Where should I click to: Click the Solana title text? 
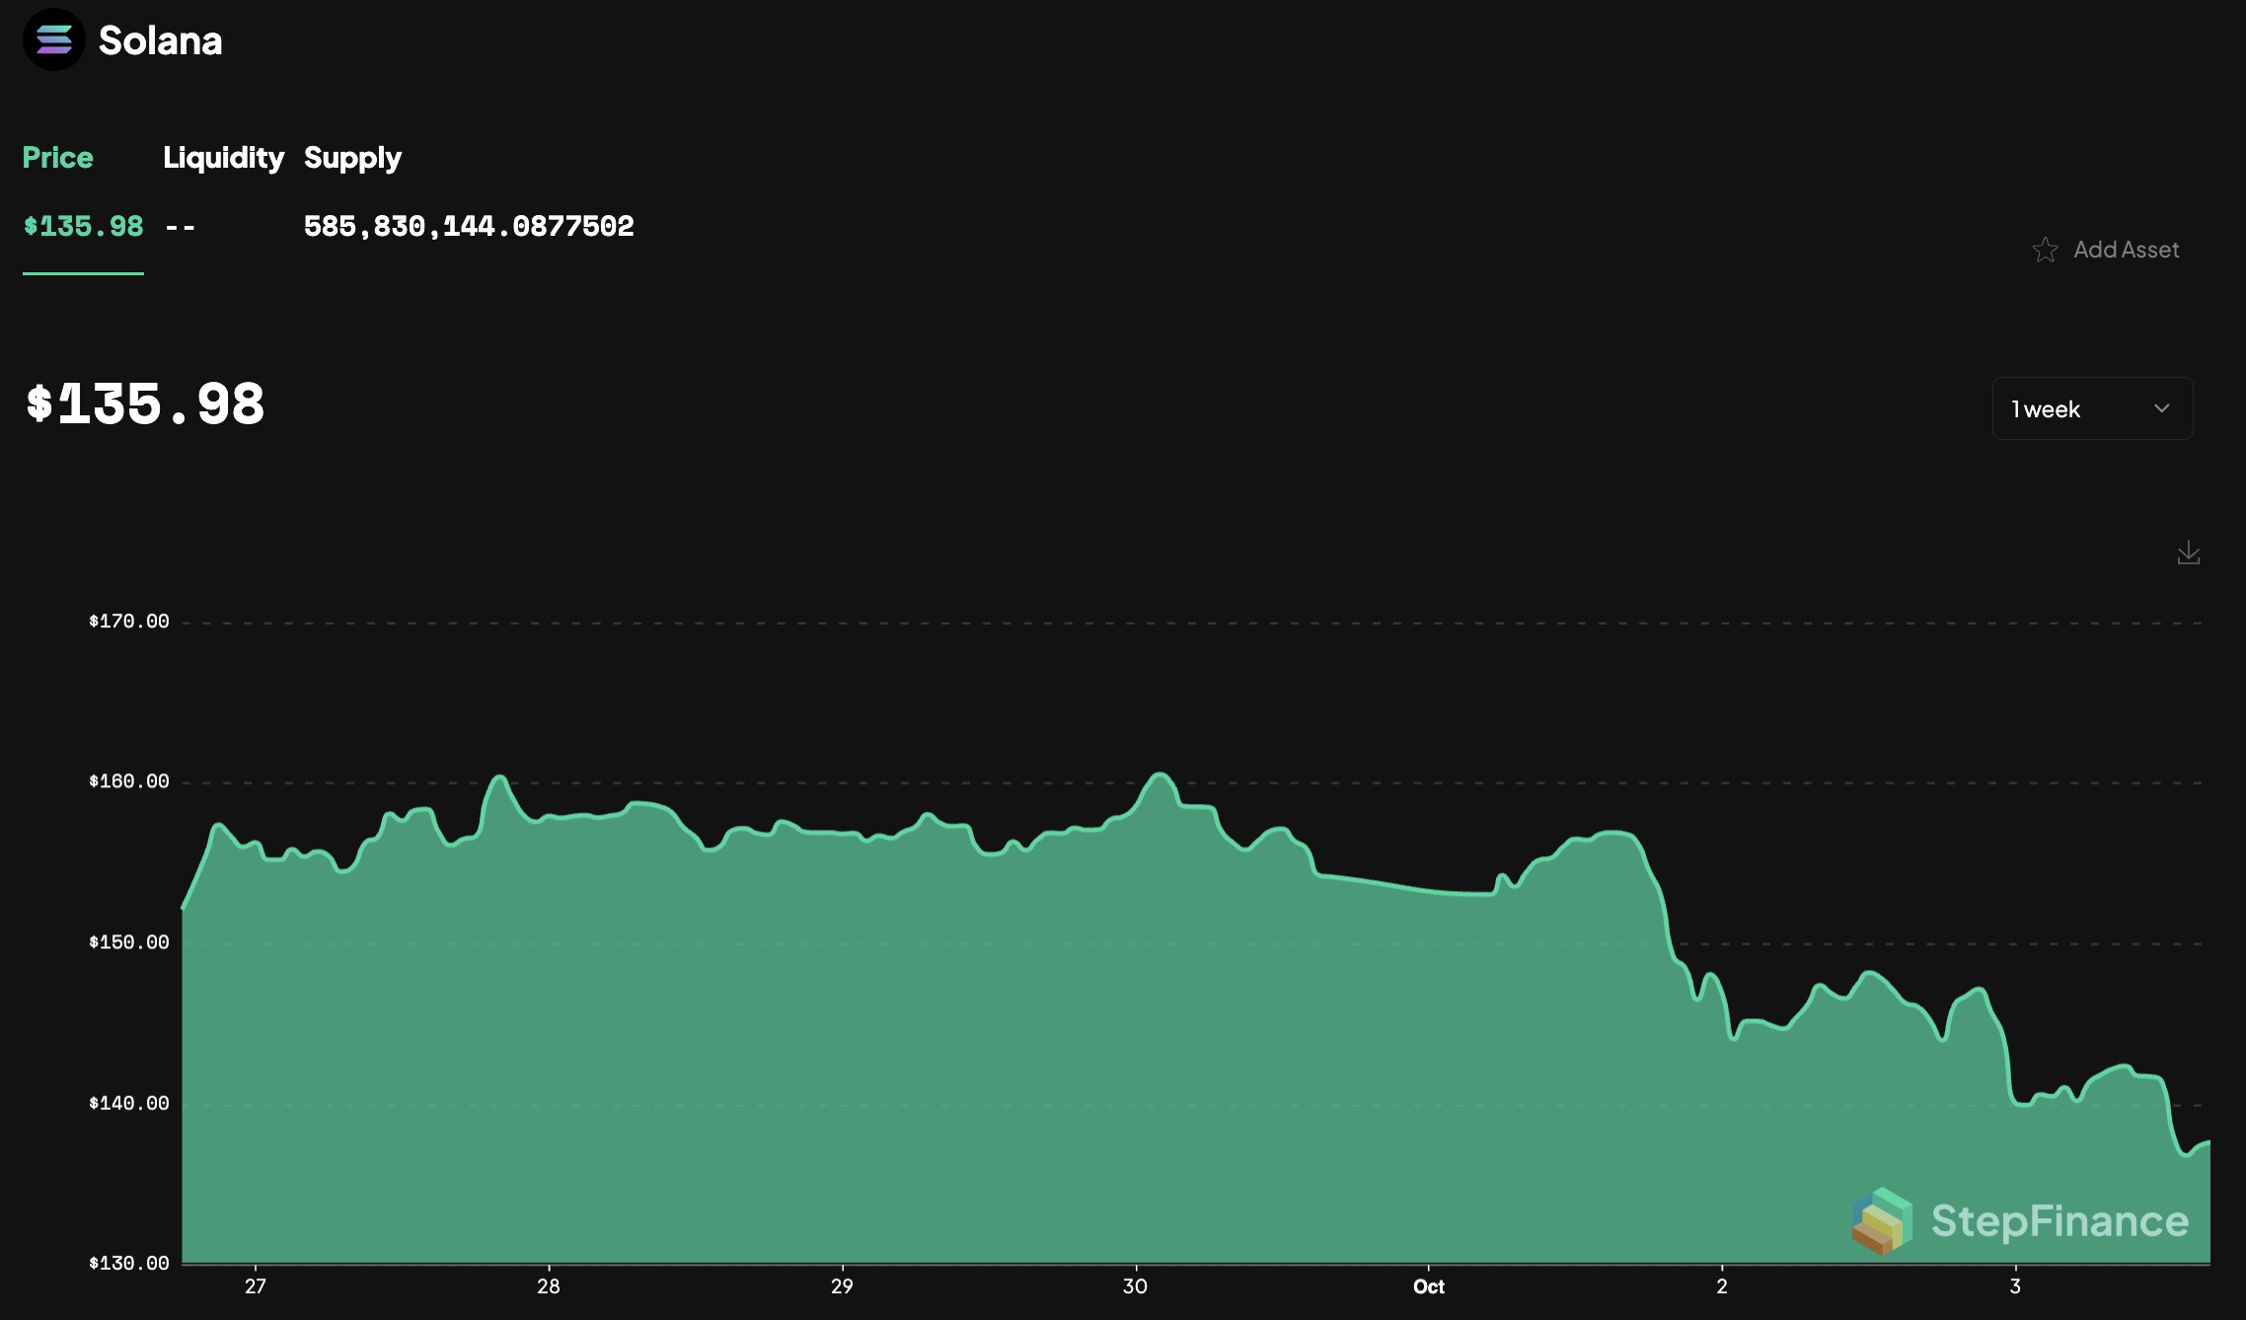[x=160, y=41]
